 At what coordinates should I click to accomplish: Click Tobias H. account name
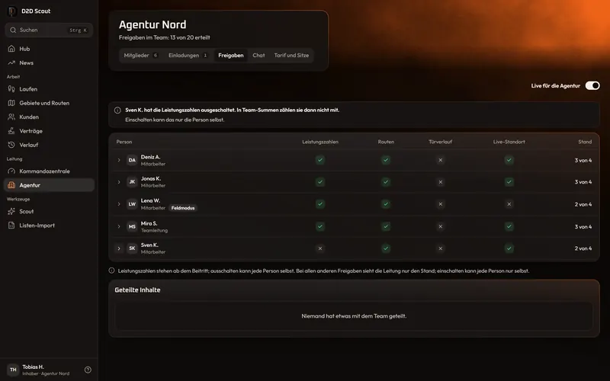click(33, 367)
